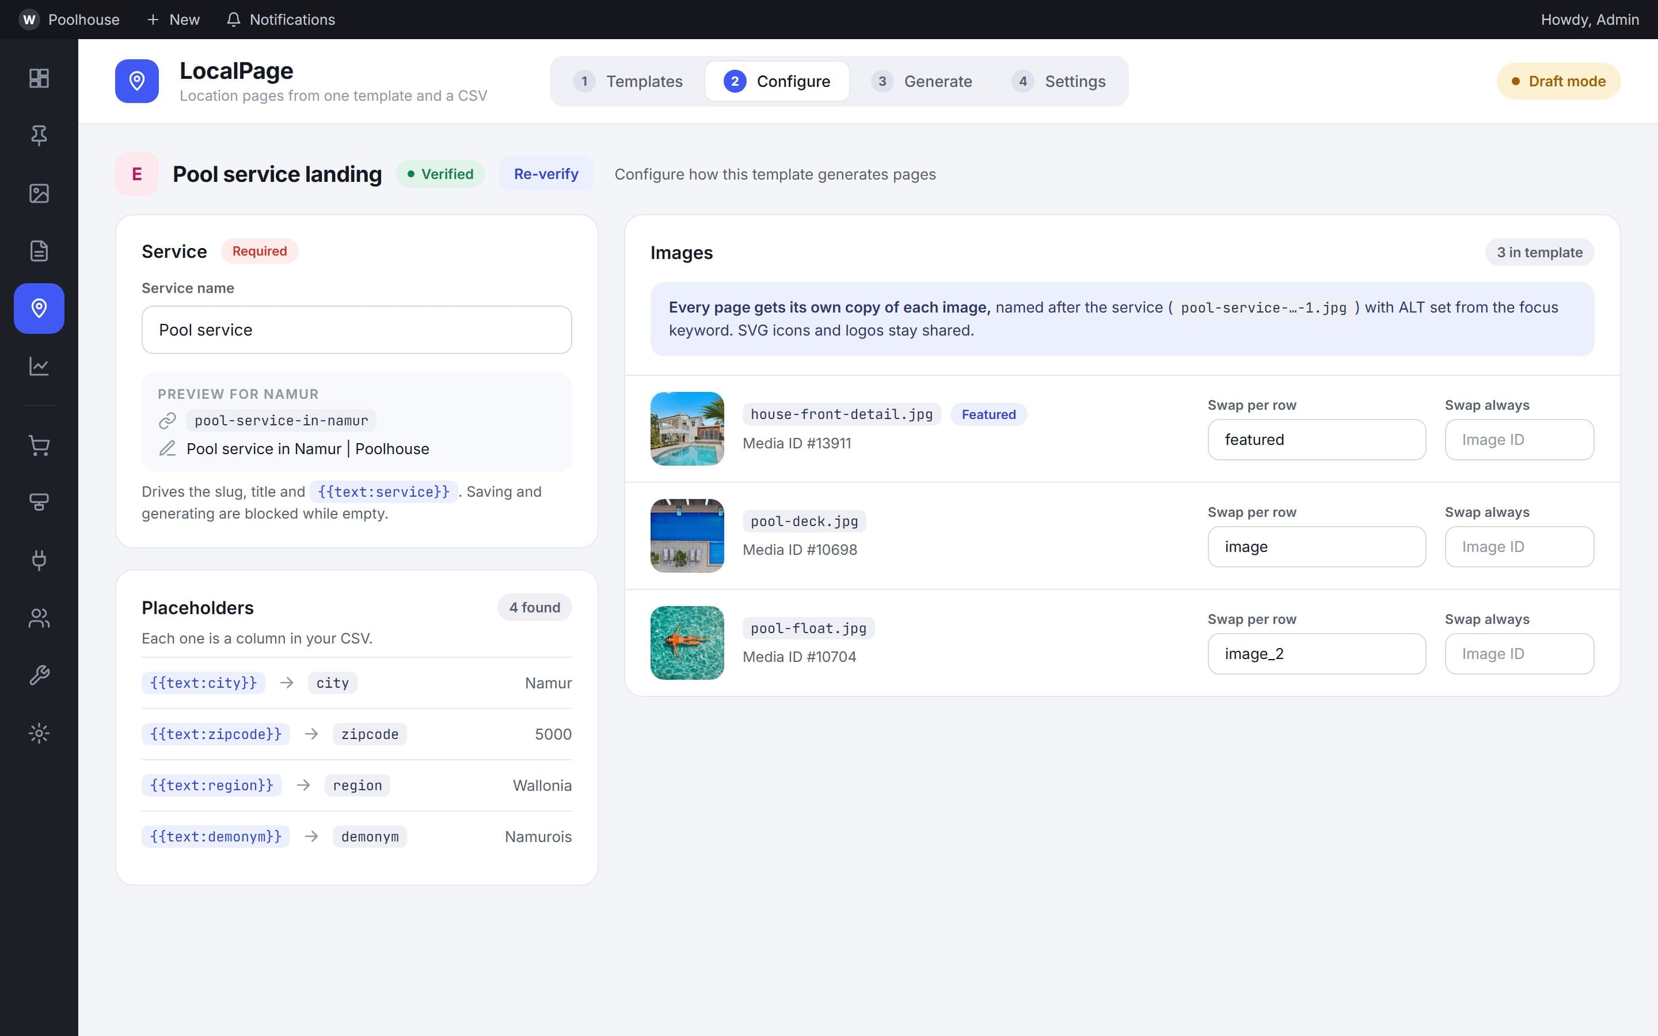Click the WordPress logo in admin bar

pyautogui.click(x=29, y=19)
